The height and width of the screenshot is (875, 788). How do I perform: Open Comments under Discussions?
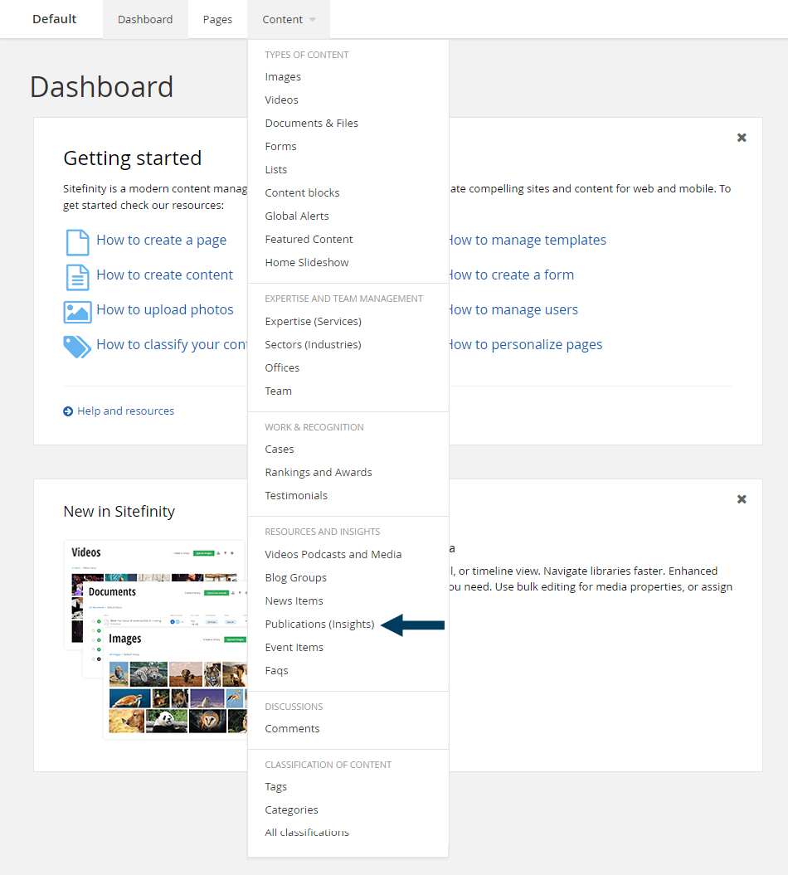(x=292, y=729)
